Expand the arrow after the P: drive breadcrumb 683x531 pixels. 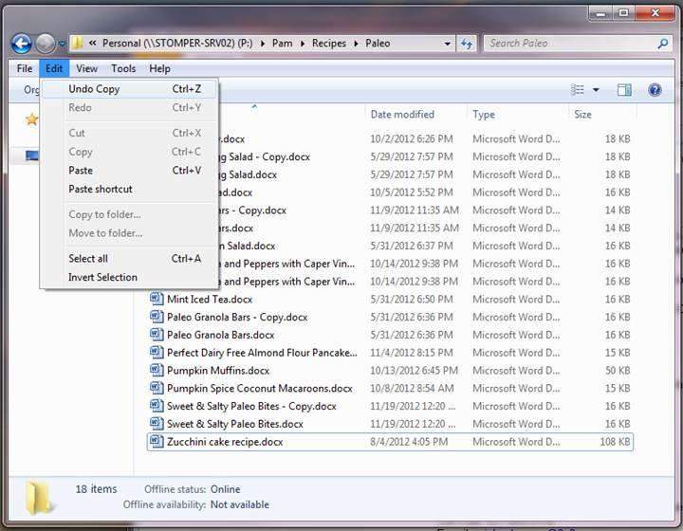point(263,44)
